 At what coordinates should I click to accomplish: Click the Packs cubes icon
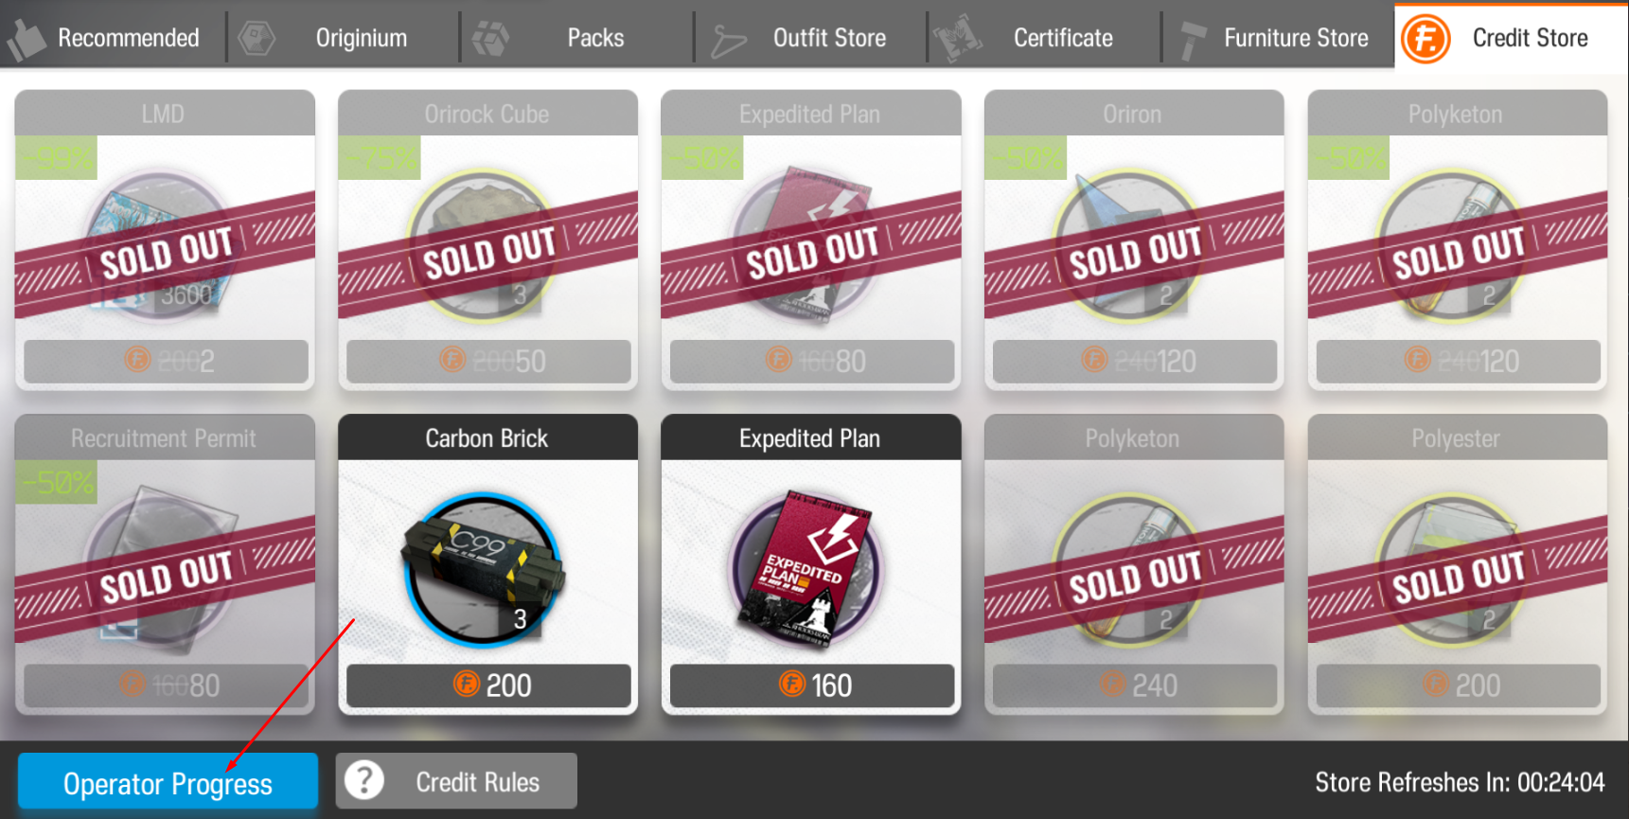(491, 39)
